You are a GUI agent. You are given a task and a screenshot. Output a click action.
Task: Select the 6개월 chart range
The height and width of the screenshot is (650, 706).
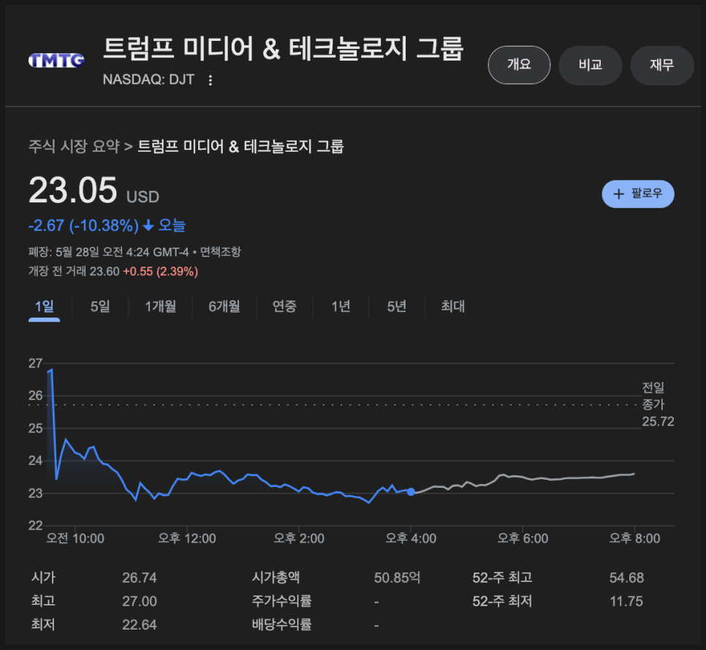[x=224, y=306]
